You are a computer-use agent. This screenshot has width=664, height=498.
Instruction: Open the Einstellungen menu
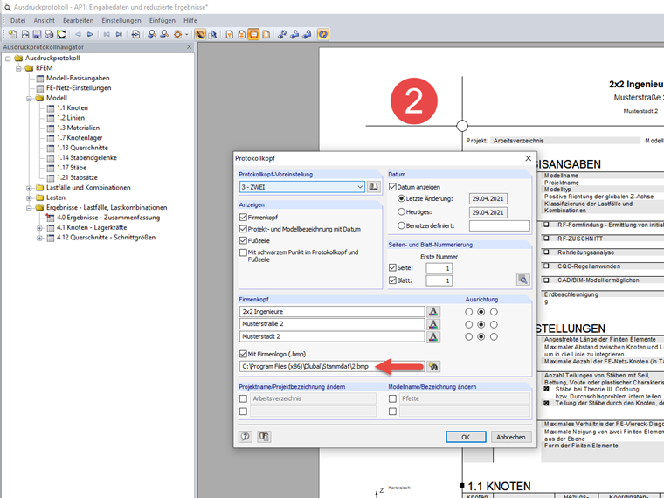121,20
